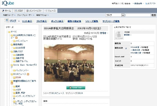Viewport: 157px width, 106px height.
Task: Open the 新規アクション dropdown menu
Action: 42,15
